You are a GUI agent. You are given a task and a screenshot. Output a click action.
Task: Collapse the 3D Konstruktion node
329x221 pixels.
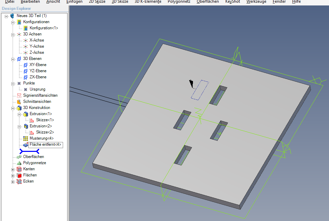[x=13, y=108]
